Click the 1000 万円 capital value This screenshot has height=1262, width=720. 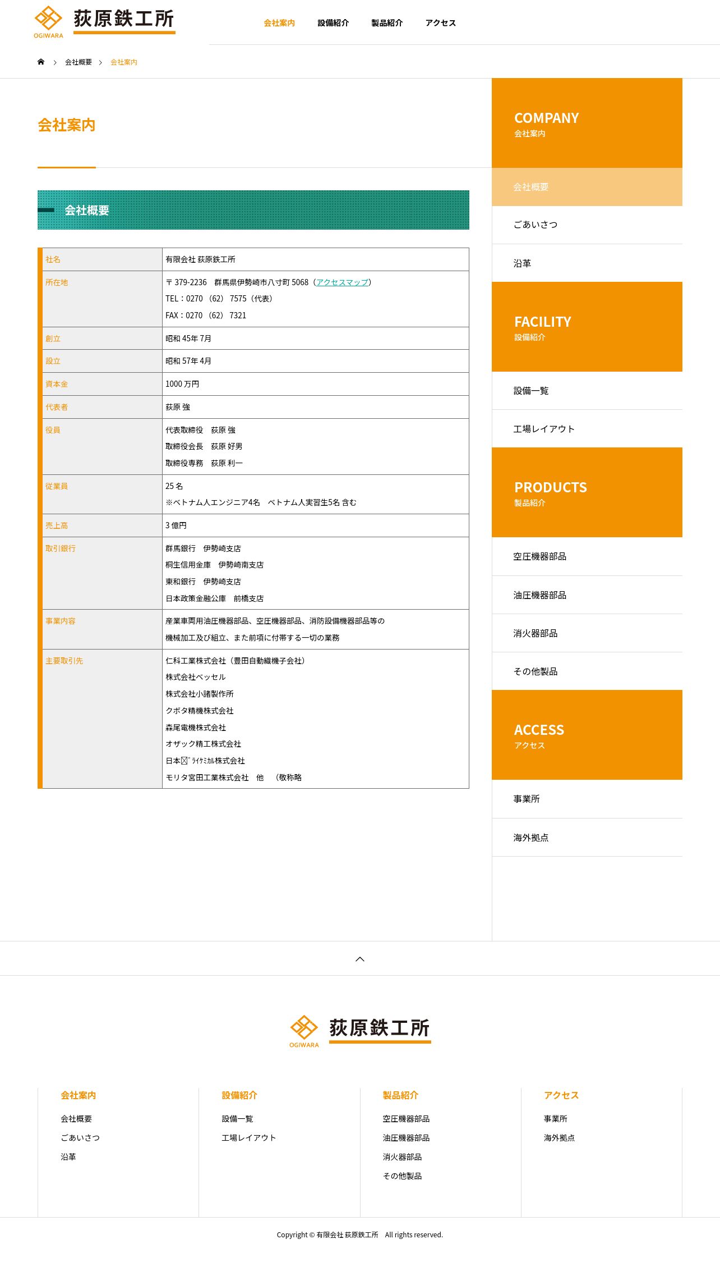pyautogui.click(x=182, y=384)
